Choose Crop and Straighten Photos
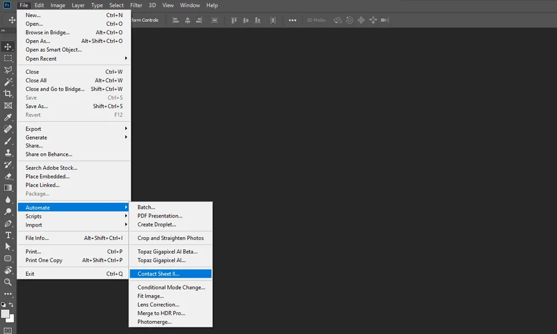 point(170,238)
